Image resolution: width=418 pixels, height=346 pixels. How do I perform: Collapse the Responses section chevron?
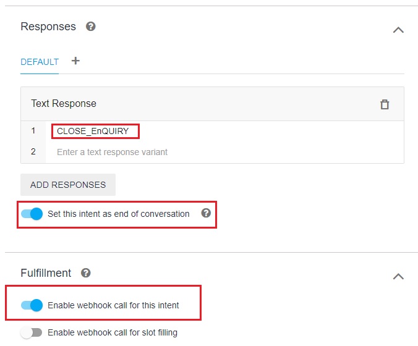coord(398,29)
